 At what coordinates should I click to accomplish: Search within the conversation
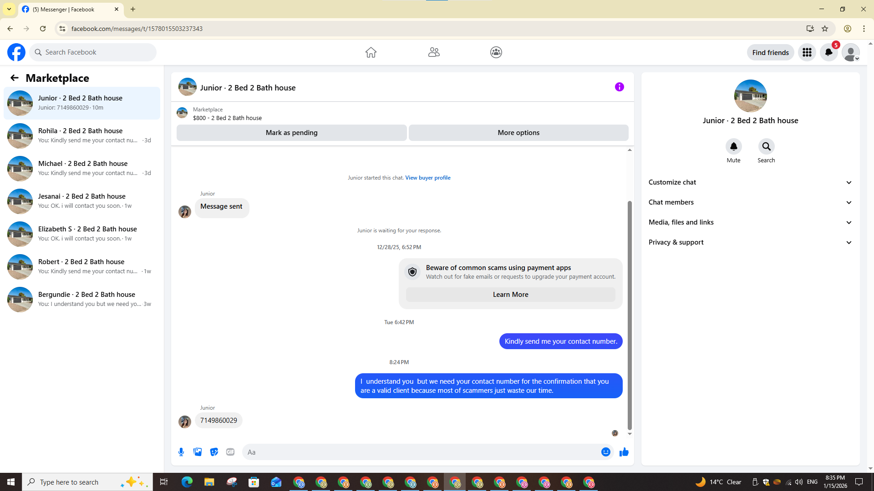click(766, 147)
